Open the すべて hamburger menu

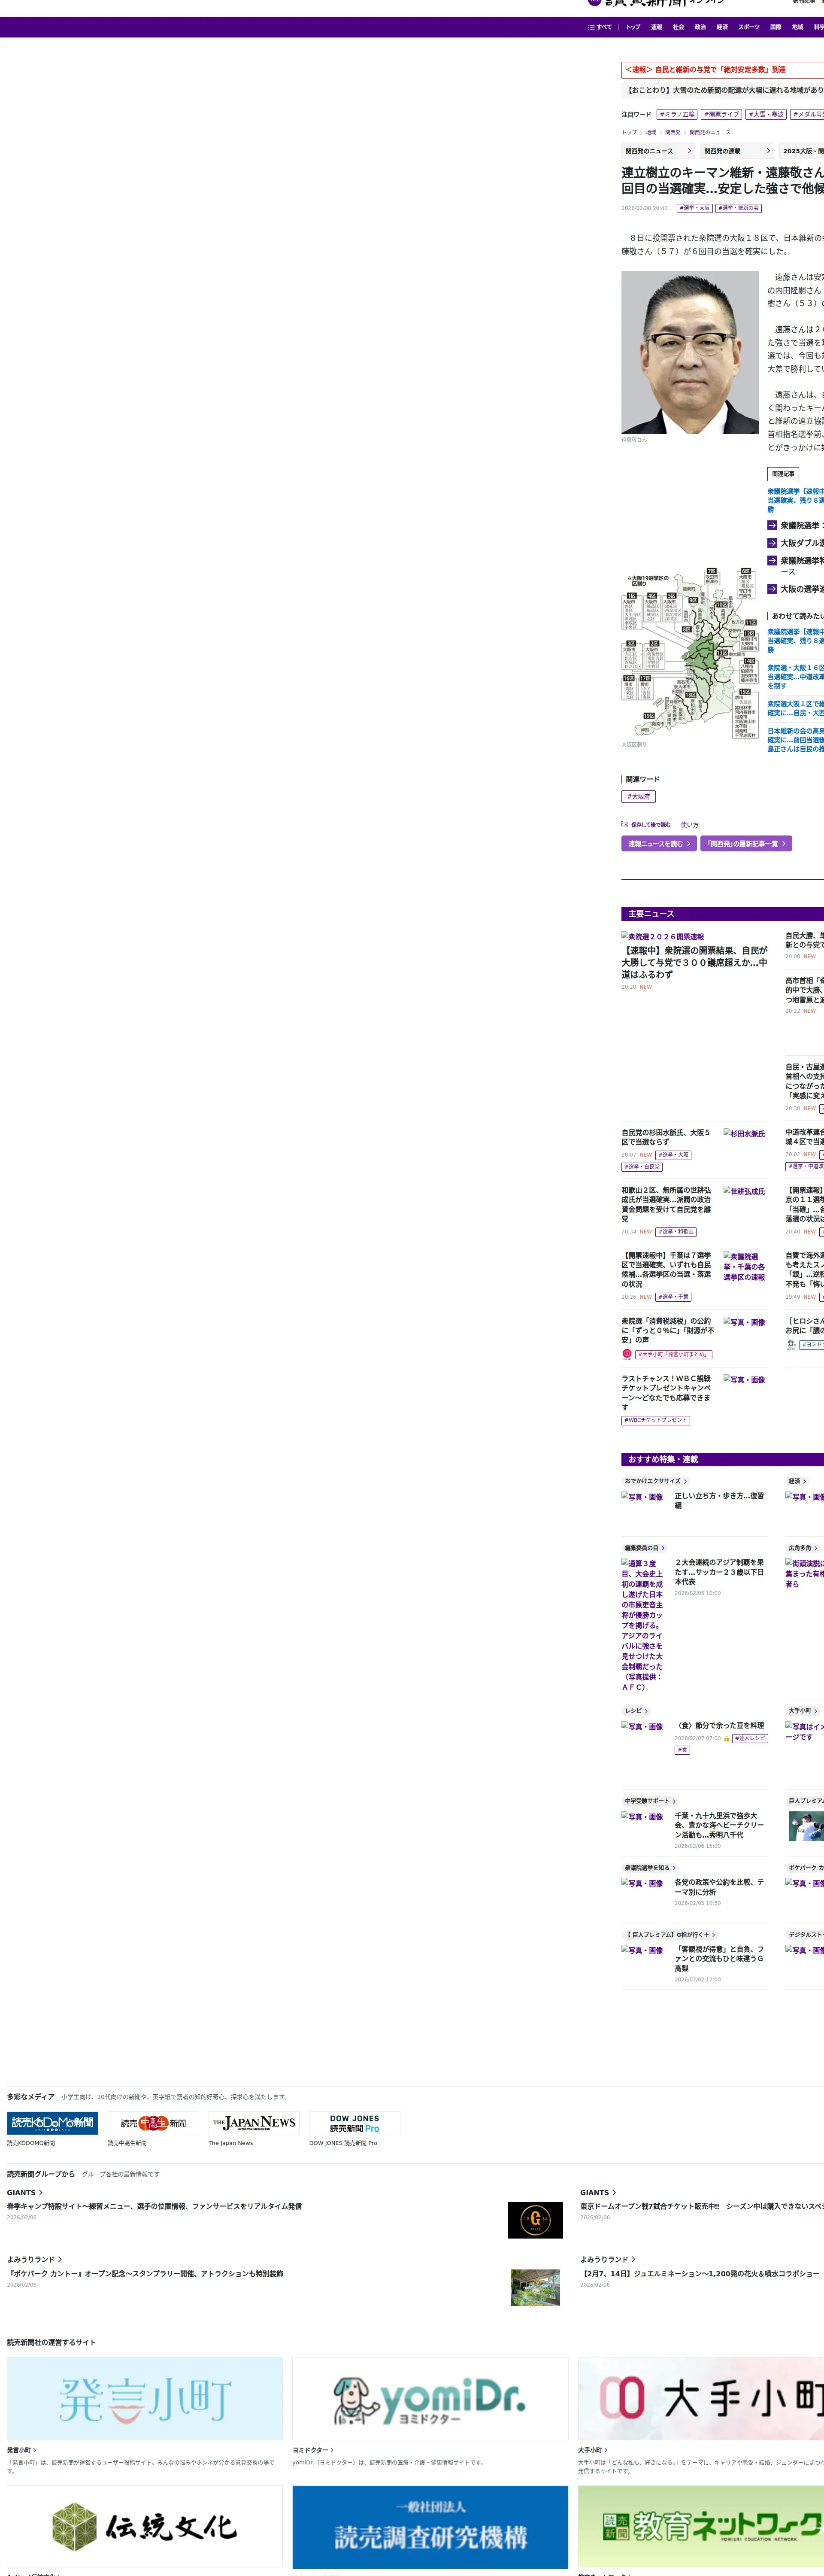[599, 27]
